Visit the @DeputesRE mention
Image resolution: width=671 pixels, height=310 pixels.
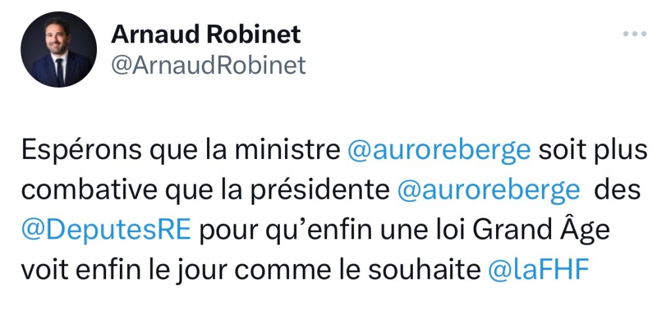point(105,230)
